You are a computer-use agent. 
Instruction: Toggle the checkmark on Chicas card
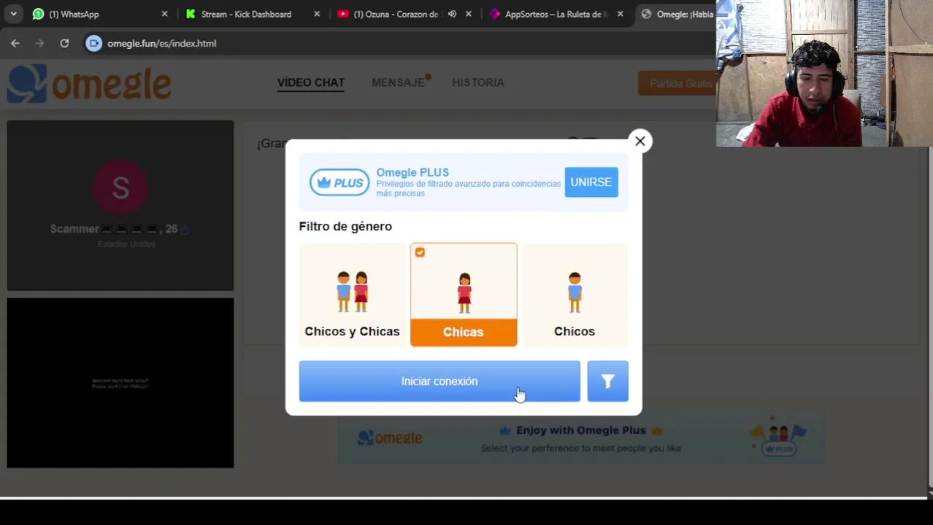click(x=420, y=252)
